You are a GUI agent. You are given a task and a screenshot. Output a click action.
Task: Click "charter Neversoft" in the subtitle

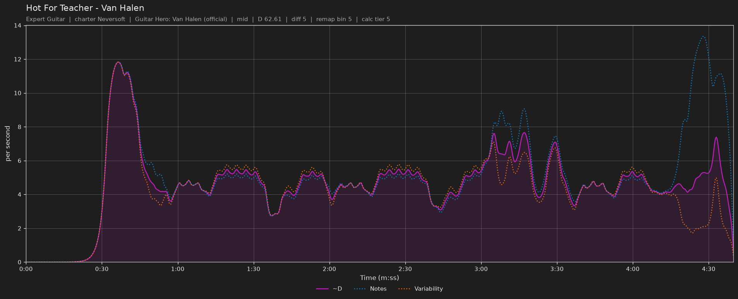click(x=100, y=19)
